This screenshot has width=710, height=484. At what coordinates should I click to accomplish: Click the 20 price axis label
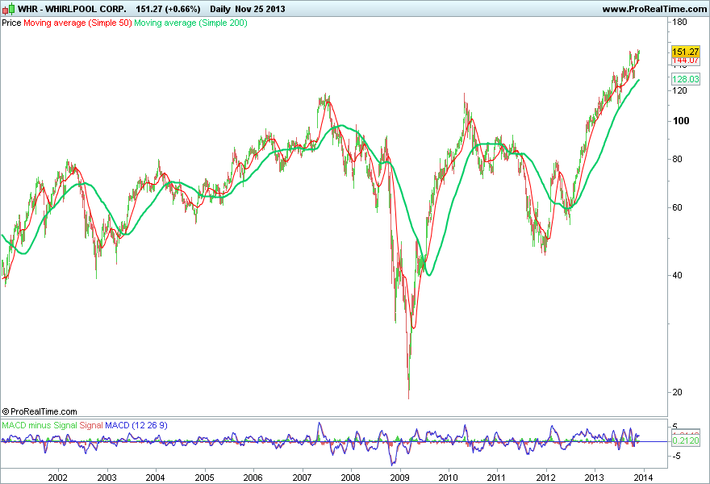pyautogui.click(x=678, y=392)
